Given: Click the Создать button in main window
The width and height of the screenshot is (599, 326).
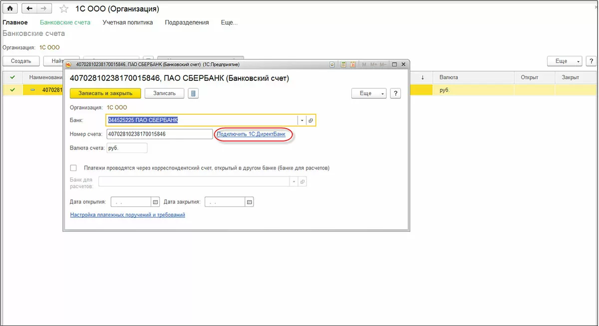Looking at the screenshot, I should point(21,61).
